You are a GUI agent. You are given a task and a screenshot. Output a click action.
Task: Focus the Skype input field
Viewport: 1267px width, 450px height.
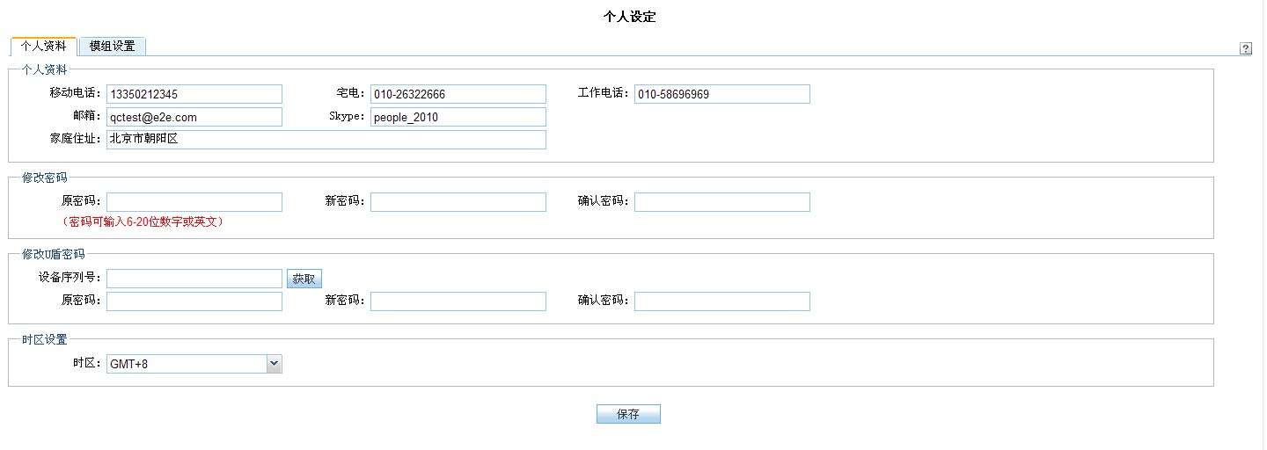coord(458,117)
